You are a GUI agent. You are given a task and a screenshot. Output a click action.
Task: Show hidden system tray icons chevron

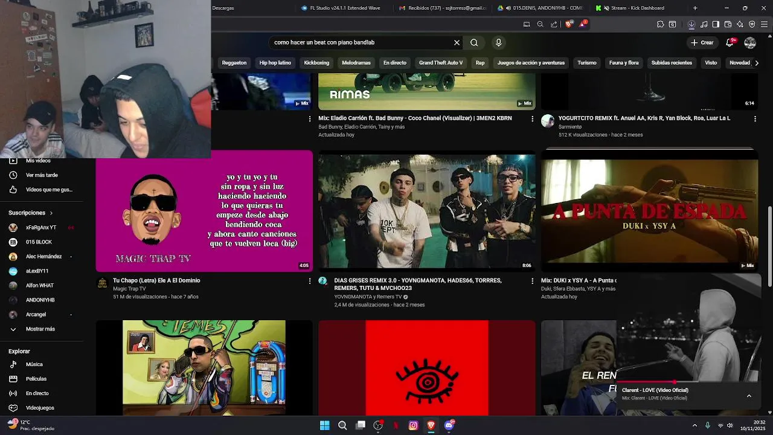pos(694,425)
